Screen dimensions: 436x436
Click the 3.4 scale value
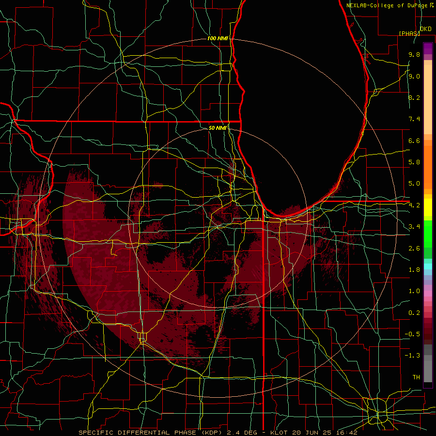click(x=414, y=227)
